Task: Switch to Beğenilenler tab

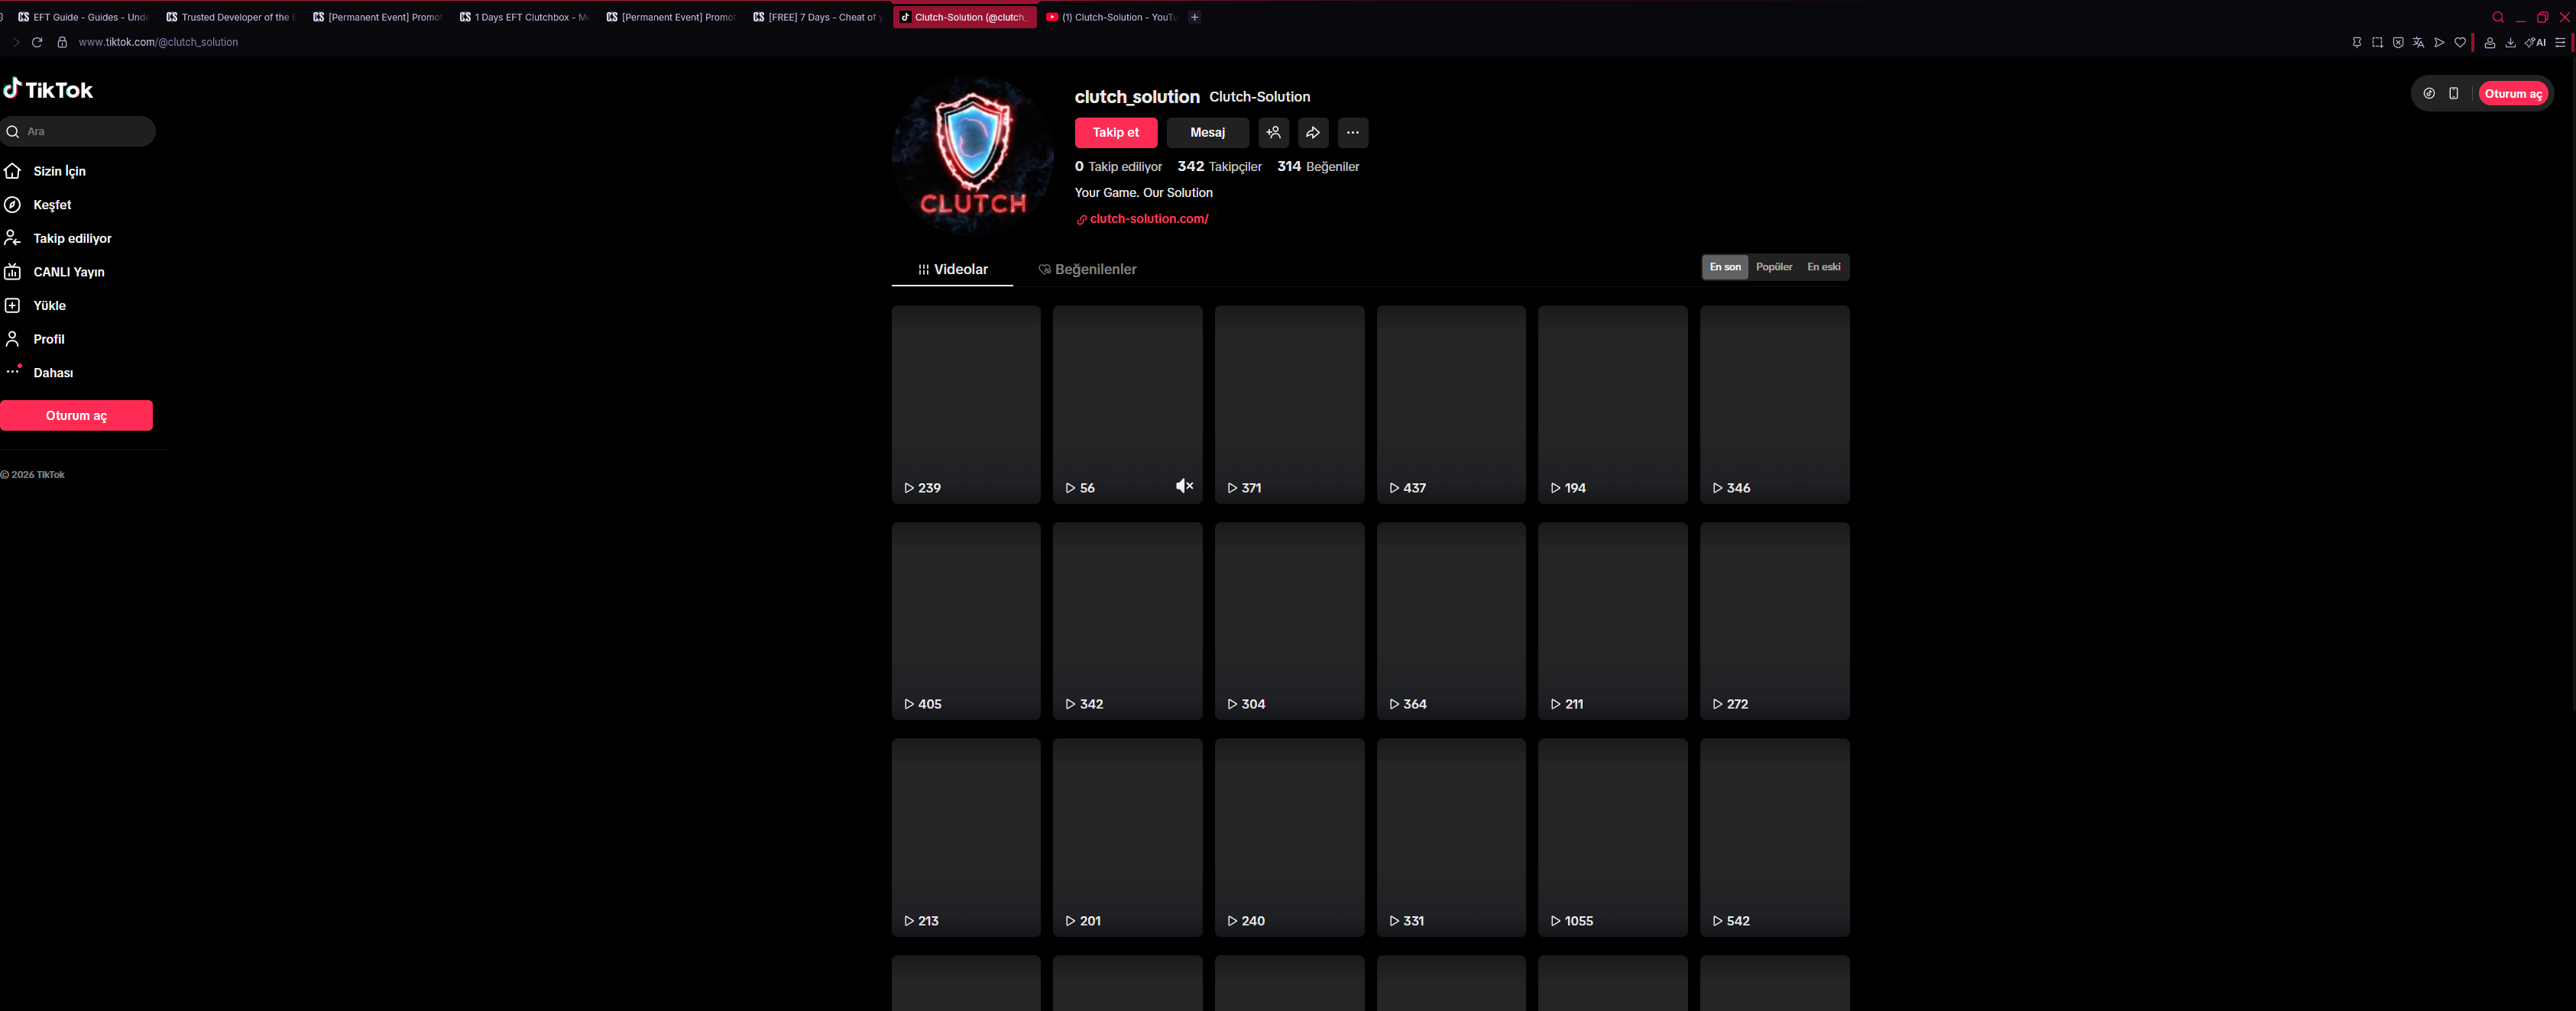Action: [x=1087, y=270]
